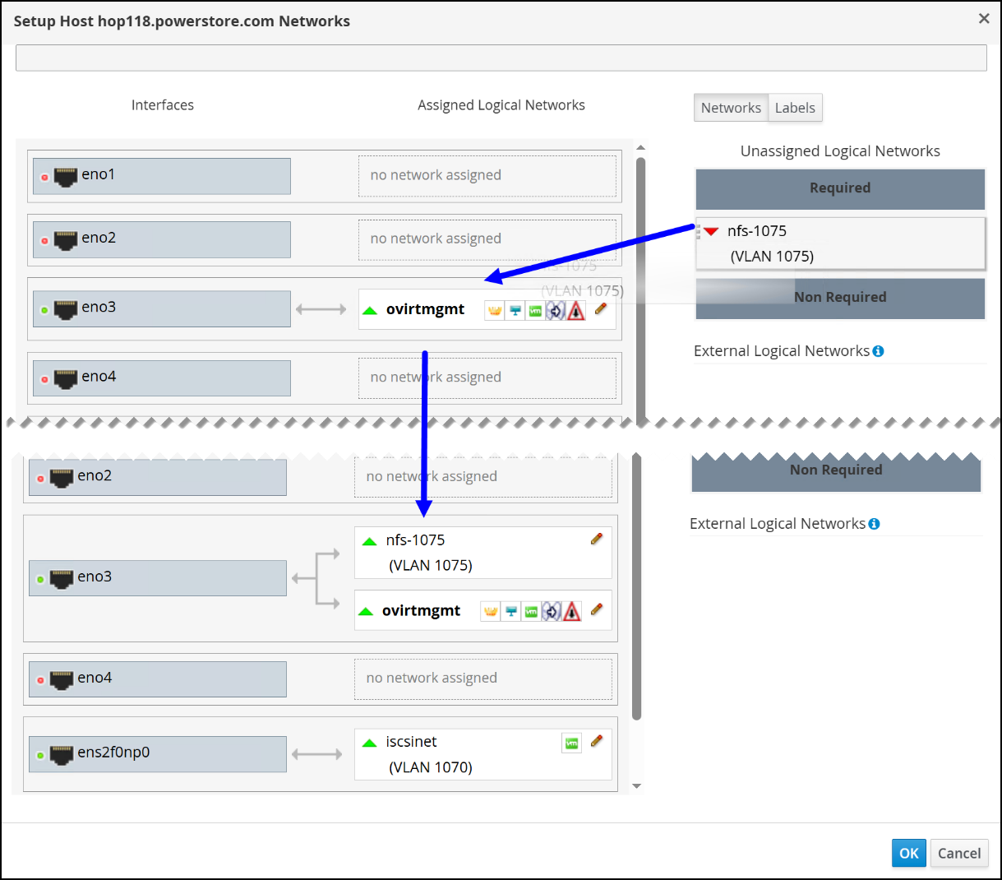Click the scroll up arrow of interfaces list
The height and width of the screenshot is (880, 1002).
coord(640,148)
